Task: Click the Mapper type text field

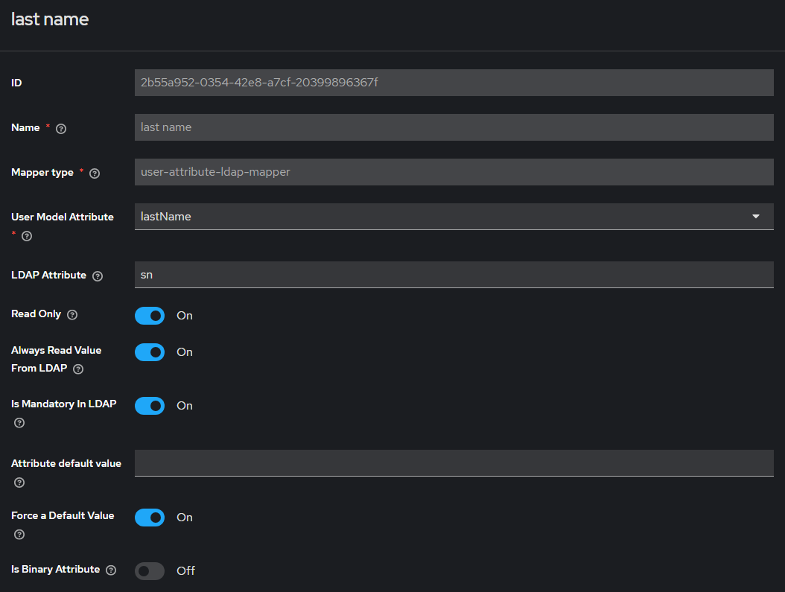Action: (454, 172)
